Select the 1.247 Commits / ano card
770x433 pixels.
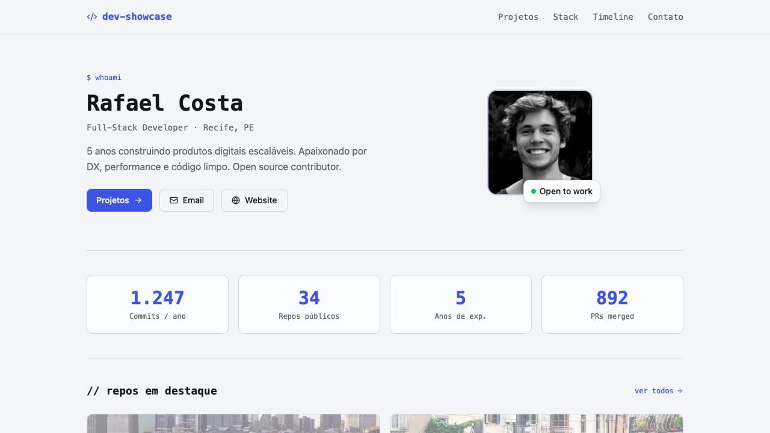pos(158,304)
